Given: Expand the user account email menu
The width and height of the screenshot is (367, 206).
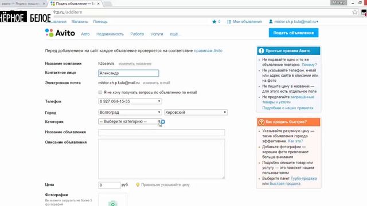Looking at the screenshot, I should pyautogui.click(x=296, y=22).
